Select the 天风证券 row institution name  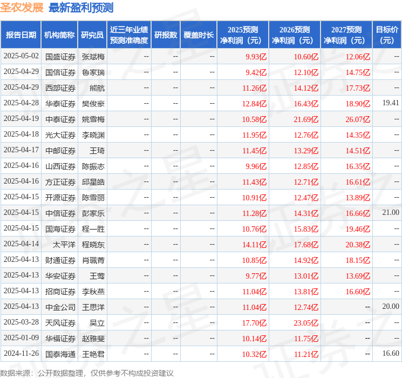click(x=60, y=322)
